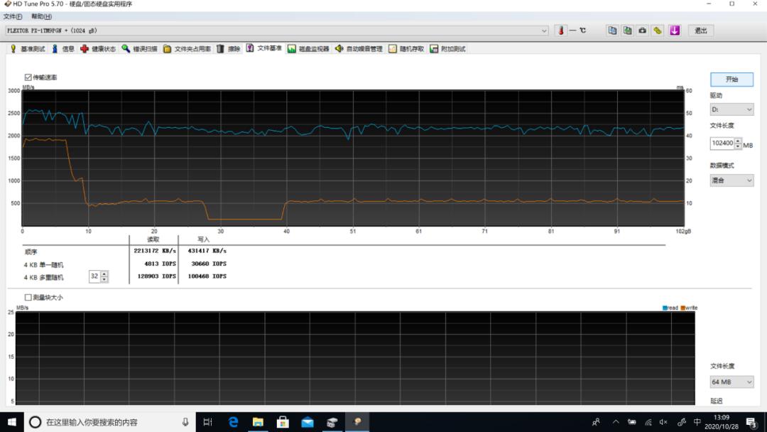Click the yellow tag toolbar icon
This screenshot has height=432, width=767.
click(658, 31)
